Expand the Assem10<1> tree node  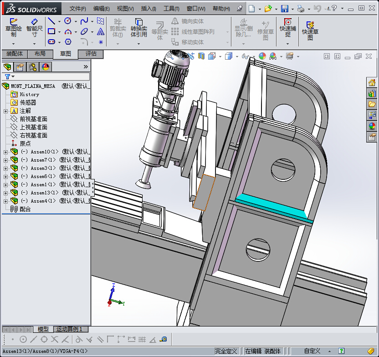[5, 152]
